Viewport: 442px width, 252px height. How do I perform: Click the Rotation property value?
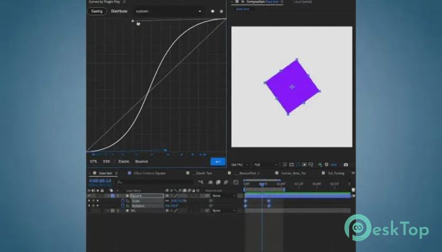coord(172,206)
